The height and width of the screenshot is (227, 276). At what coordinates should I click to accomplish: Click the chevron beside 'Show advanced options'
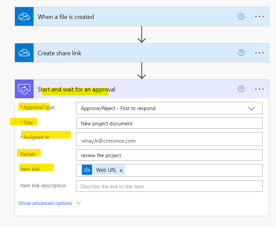pyautogui.click(x=78, y=203)
